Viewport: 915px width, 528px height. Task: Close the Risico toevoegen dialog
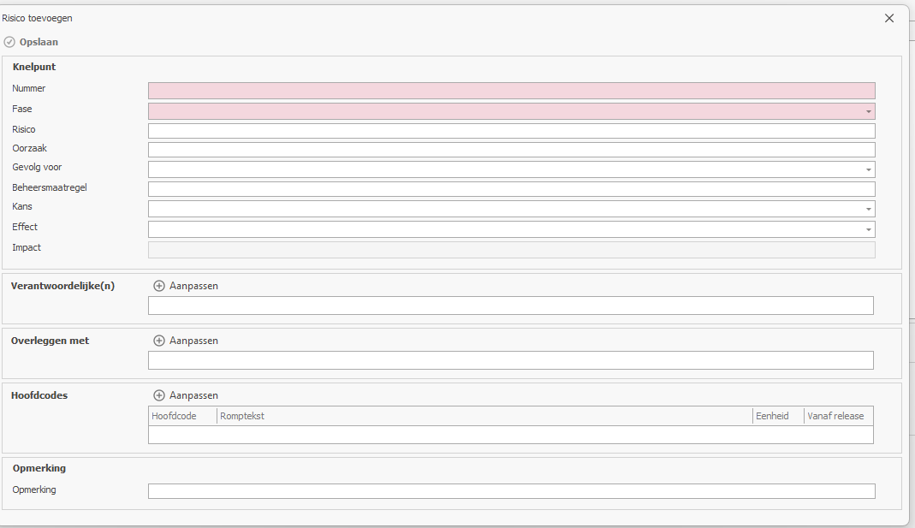pyautogui.click(x=889, y=18)
